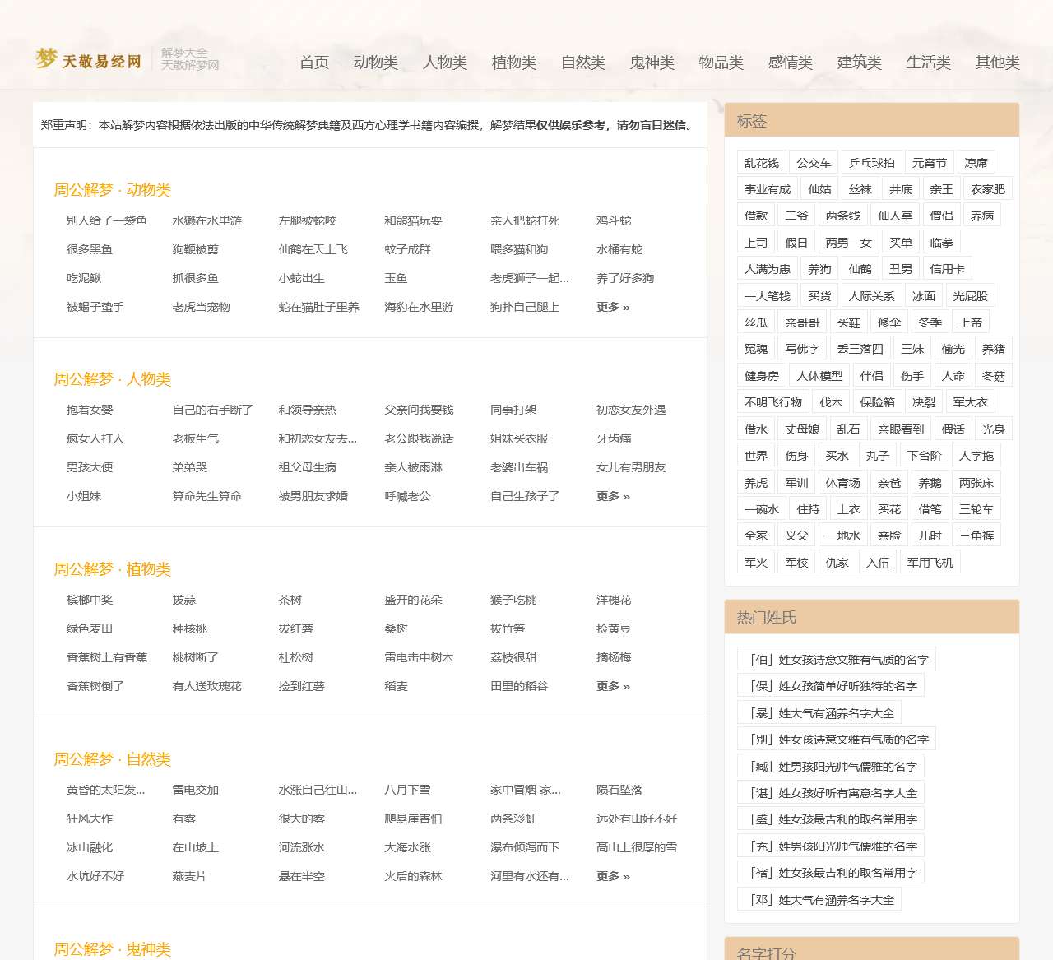Image resolution: width=1053 pixels, height=960 pixels.
Task: Click the 「臧」姓男孩阳光帅气儒雅的名字 link
Action: click(x=832, y=767)
